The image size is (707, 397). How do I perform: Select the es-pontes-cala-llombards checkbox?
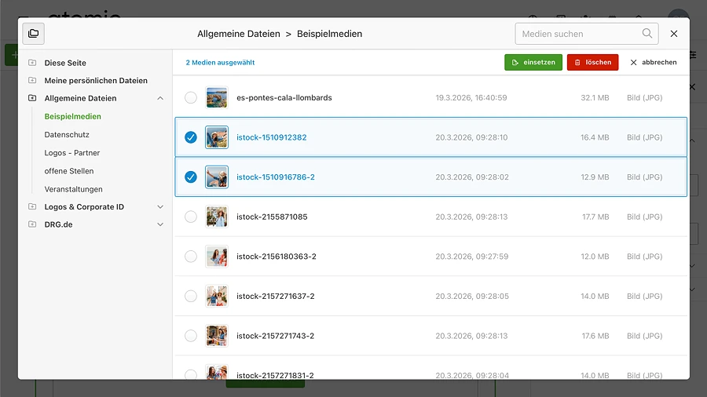[190, 98]
